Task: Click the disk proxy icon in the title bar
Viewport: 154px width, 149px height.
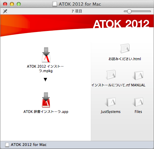Action: tap(55, 4)
